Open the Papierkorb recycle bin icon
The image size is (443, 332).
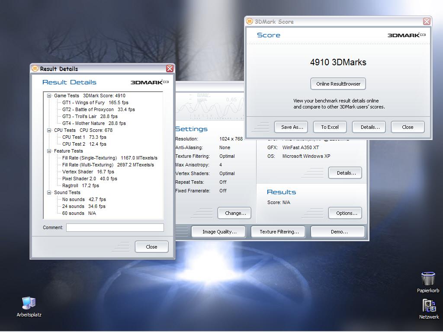(428, 280)
